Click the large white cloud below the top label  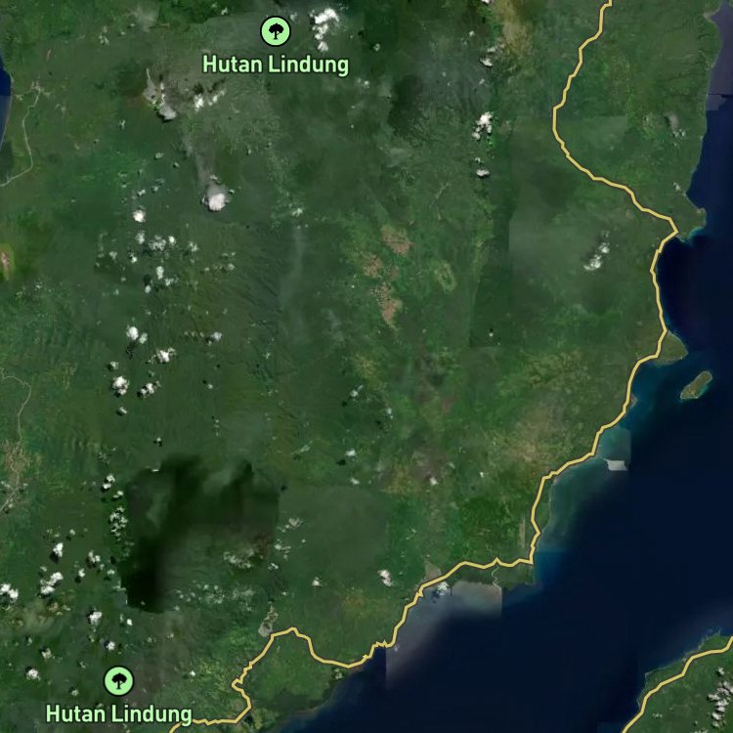216,198
